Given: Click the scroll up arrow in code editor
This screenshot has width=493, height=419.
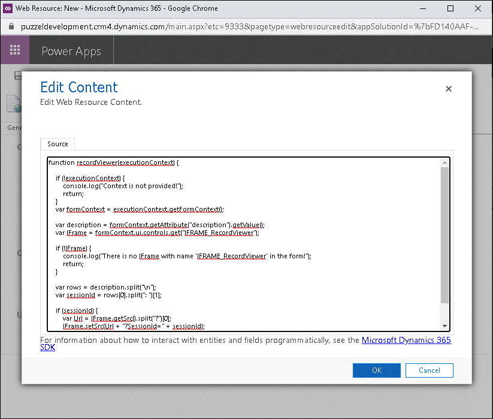Looking at the screenshot, I should (x=444, y=163).
